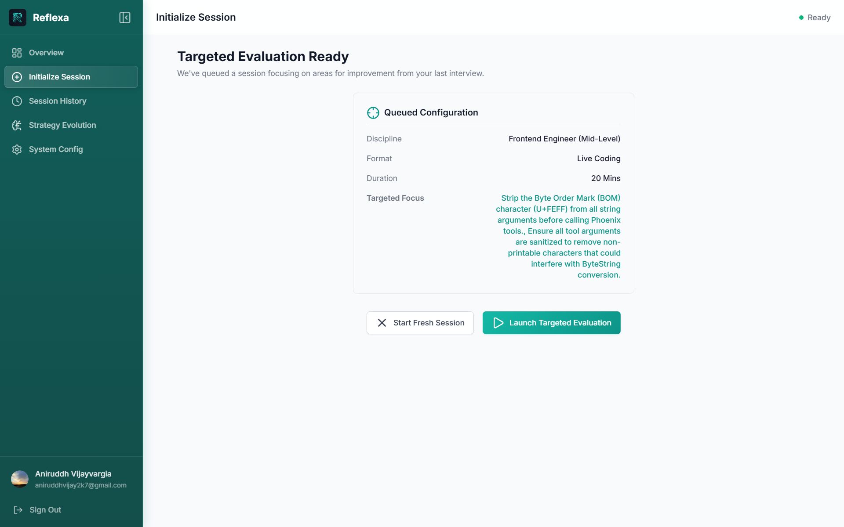844x527 pixels.
Task: Open System Config section
Action: click(x=71, y=149)
